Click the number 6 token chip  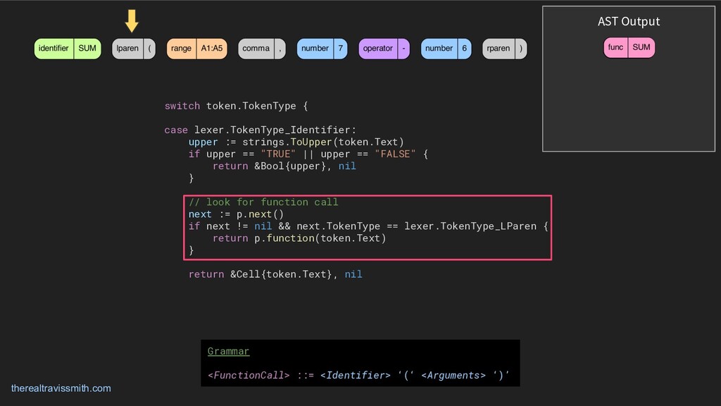click(446, 49)
